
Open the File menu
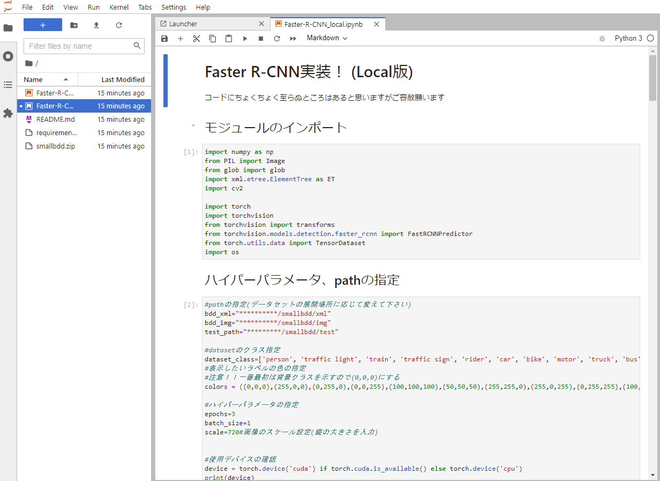[27, 7]
